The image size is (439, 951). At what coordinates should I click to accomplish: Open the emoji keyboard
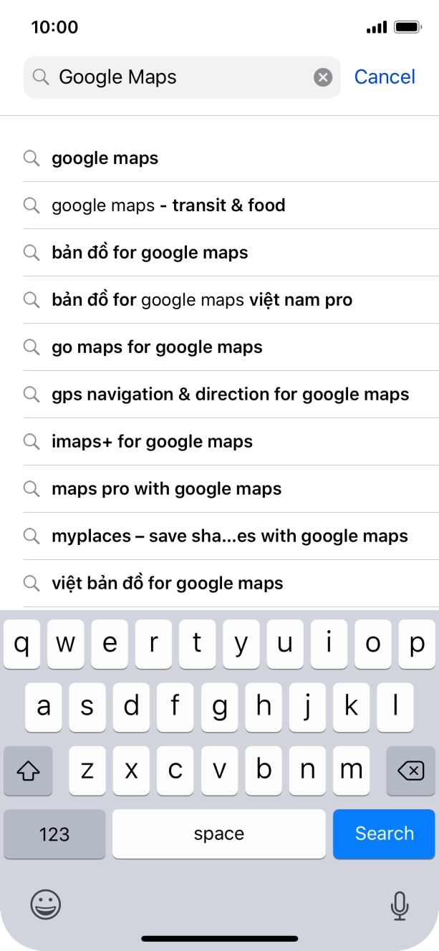(44, 905)
